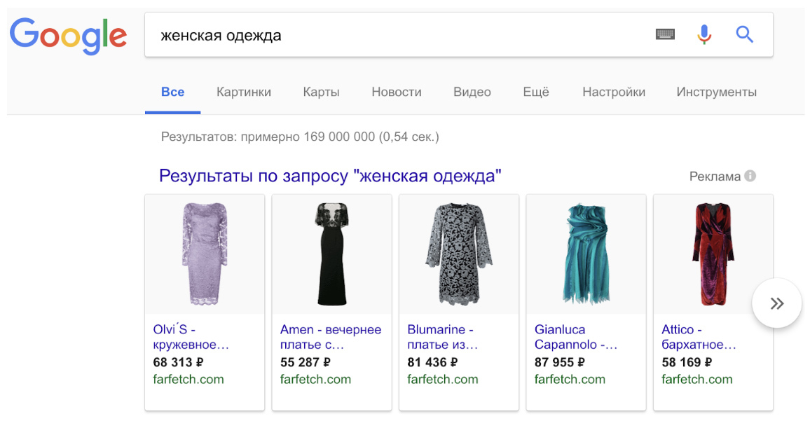Viewport: 810px width, 428px height.
Task: Click the lilac lace Olvi´S dress image
Action: (205, 254)
